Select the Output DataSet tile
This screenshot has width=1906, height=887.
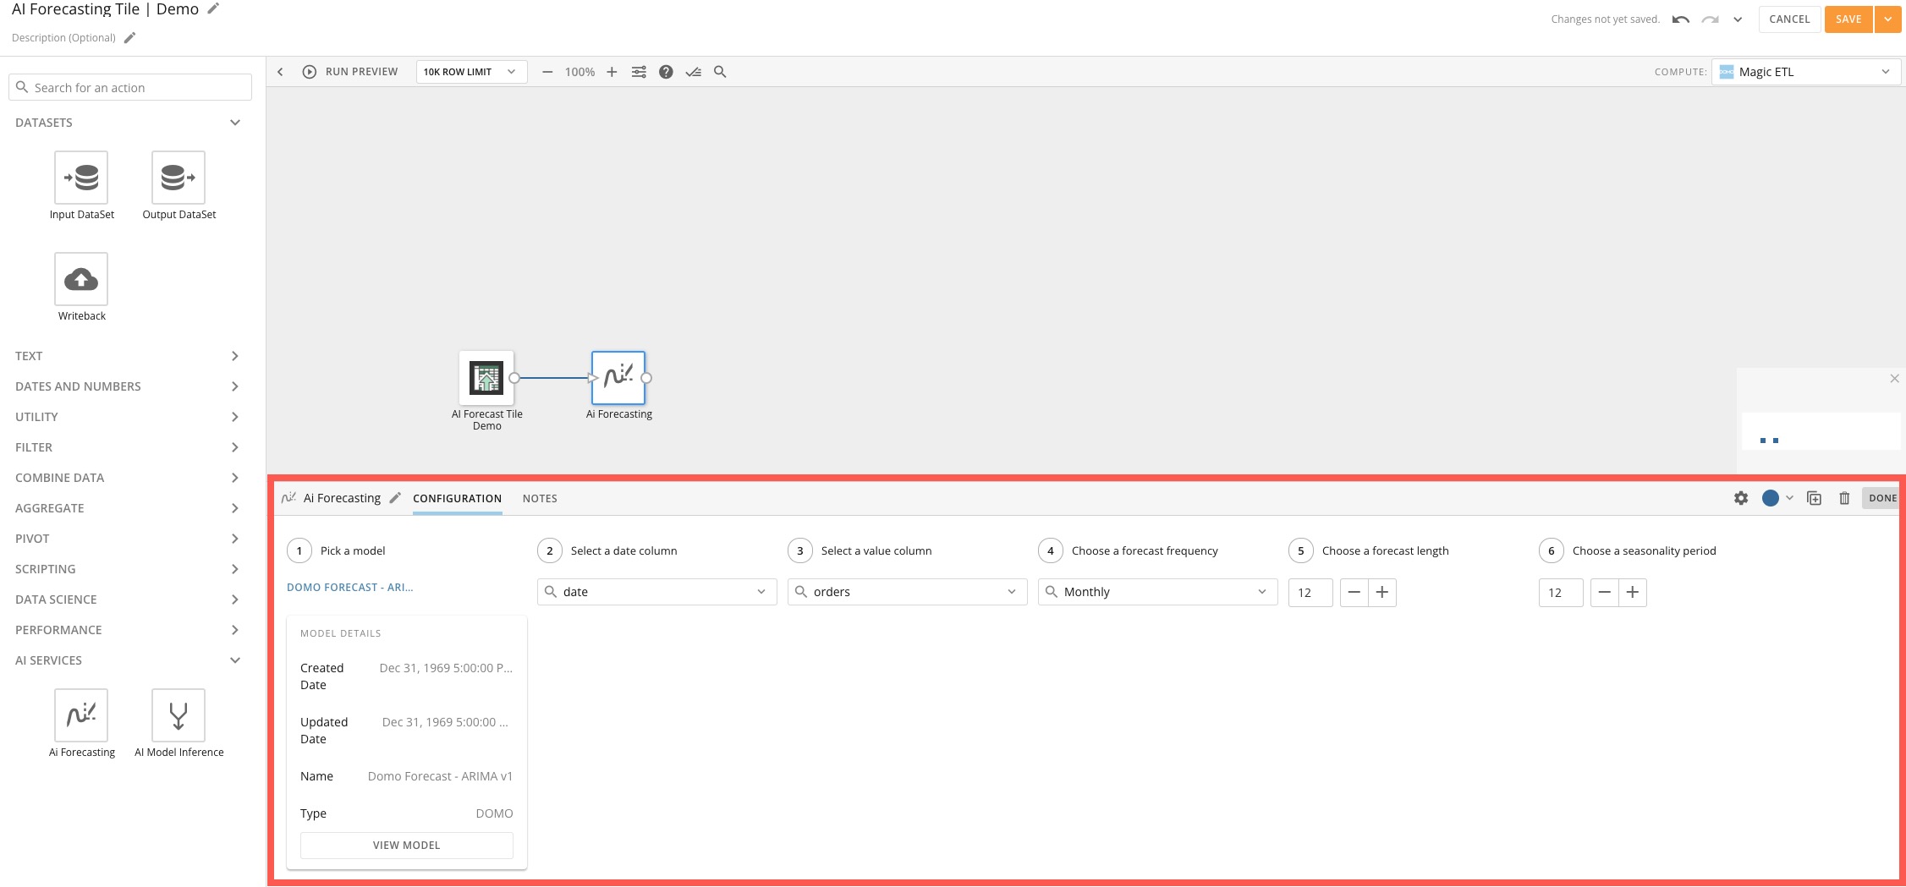coord(177,178)
